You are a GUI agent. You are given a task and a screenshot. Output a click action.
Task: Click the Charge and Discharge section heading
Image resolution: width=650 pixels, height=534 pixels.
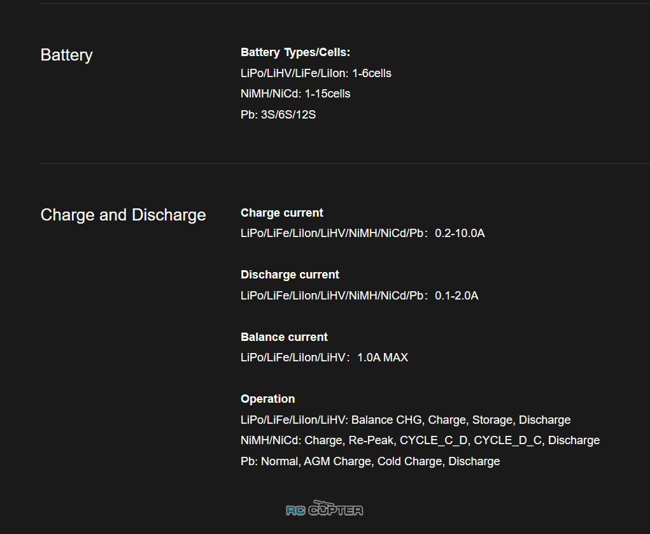[123, 215]
